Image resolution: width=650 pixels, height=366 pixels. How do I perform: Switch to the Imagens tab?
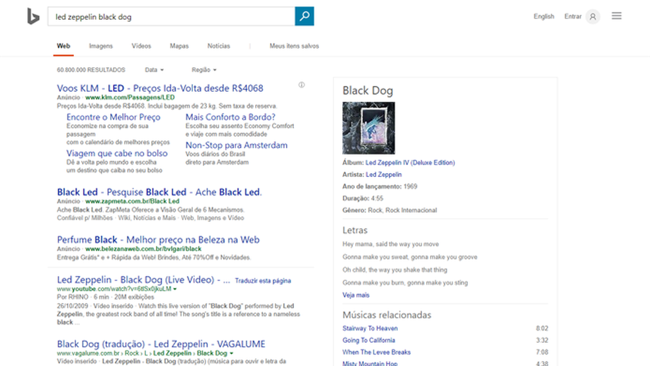100,46
